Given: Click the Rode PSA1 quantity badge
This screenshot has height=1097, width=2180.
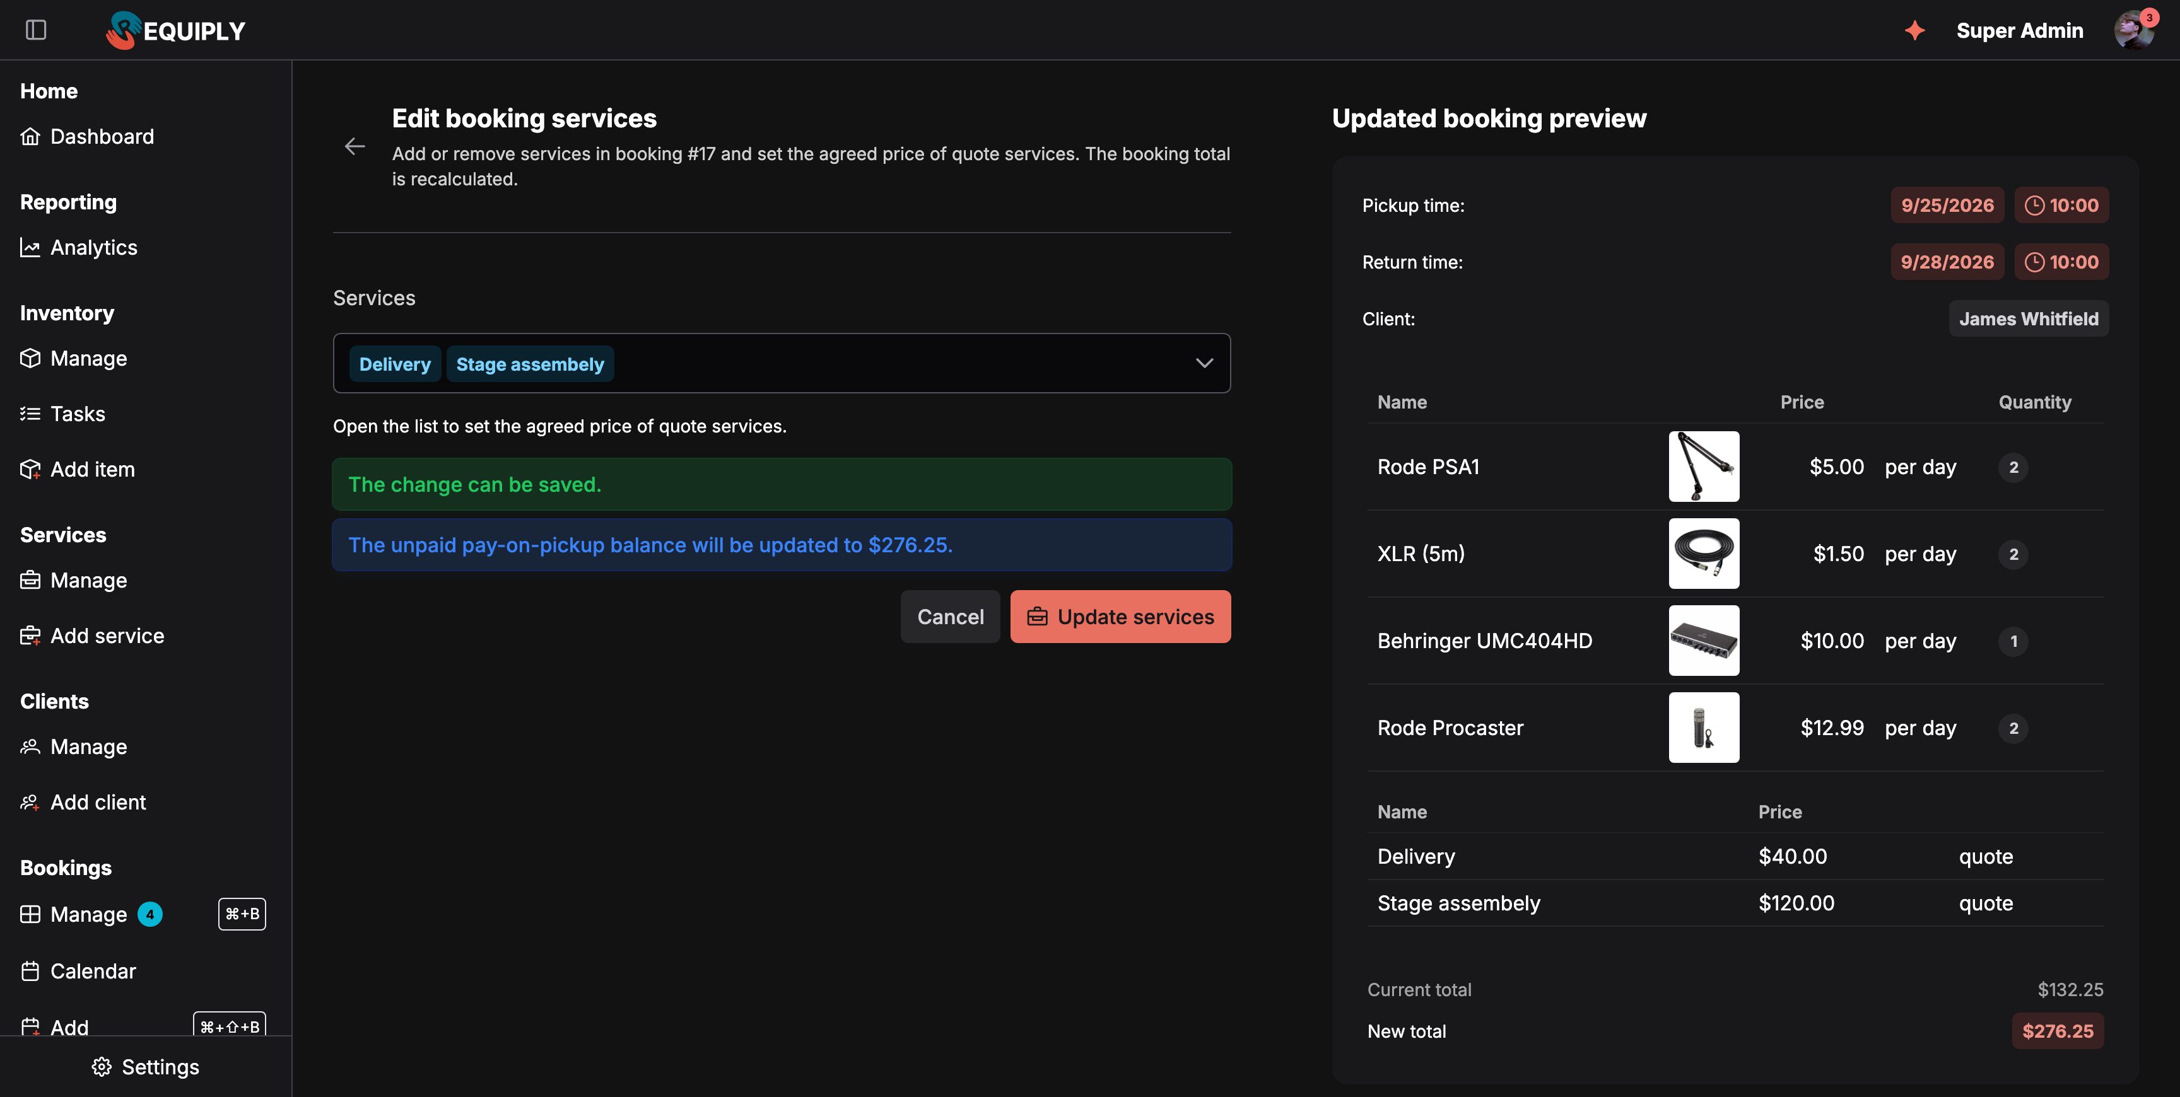Looking at the screenshot, I should point(2013,467).
